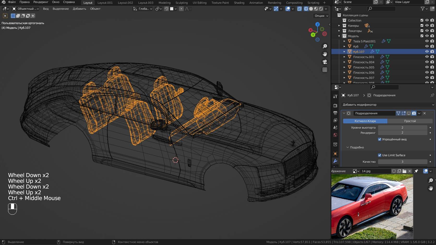Screen dimensions: 436x245
Task: Select Кэтмелл-Кларк subdivision type
Action: coord(365,121)
